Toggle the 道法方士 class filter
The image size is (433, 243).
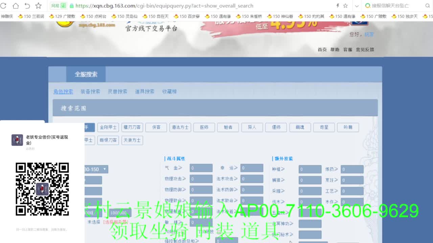pyautogui.click(x=180, y=127)
